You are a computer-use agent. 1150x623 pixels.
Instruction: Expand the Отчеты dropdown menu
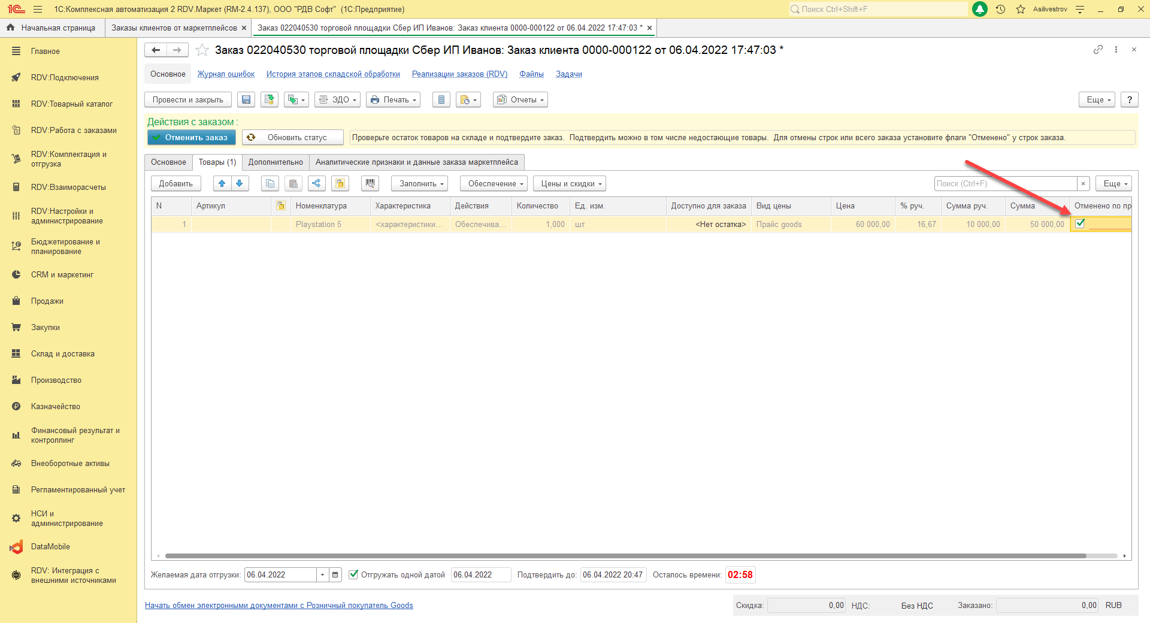520,100
